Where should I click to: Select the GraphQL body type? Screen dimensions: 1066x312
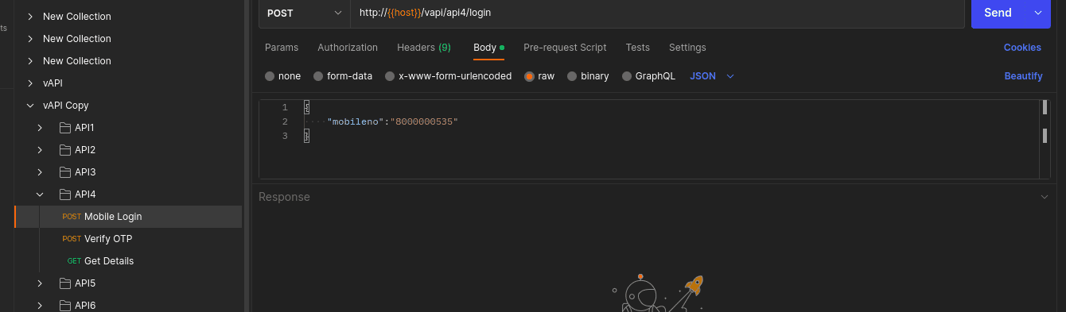click(x=627, y=76)
